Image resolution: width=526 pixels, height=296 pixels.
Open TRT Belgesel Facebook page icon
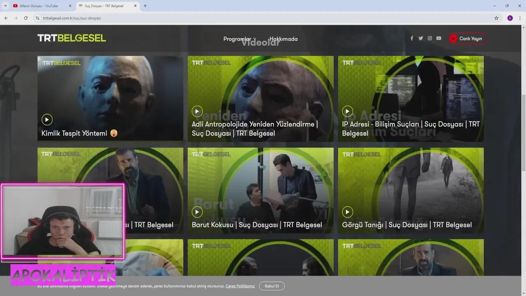click(x=412, y=38)
